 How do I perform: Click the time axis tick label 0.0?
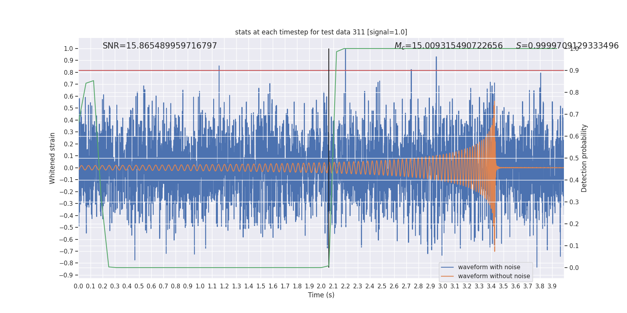coord(78,286)
